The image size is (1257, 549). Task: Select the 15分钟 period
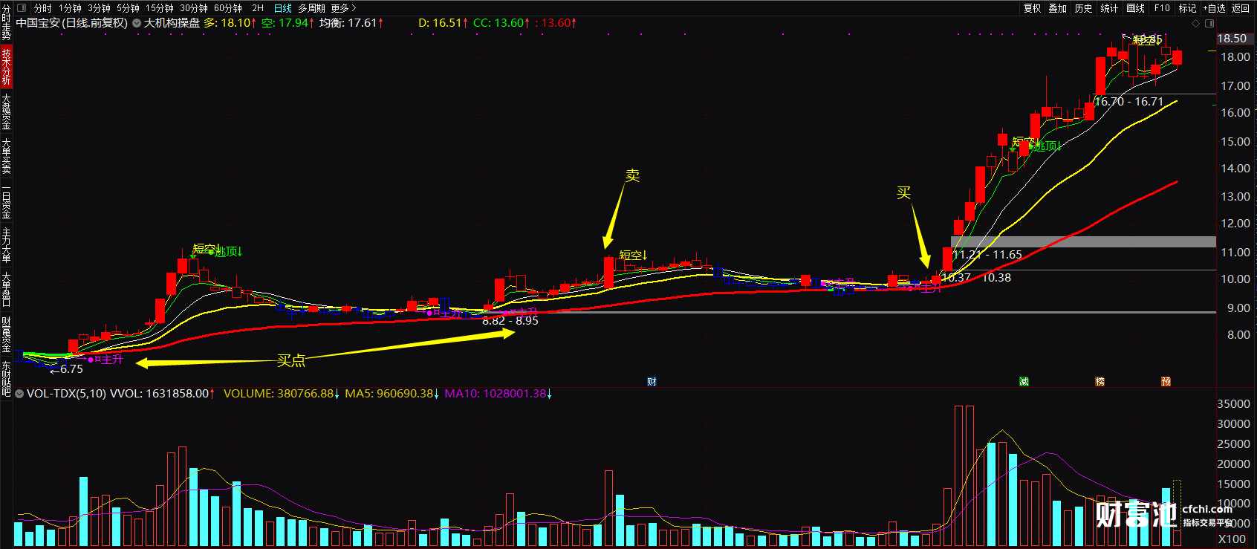159,8
